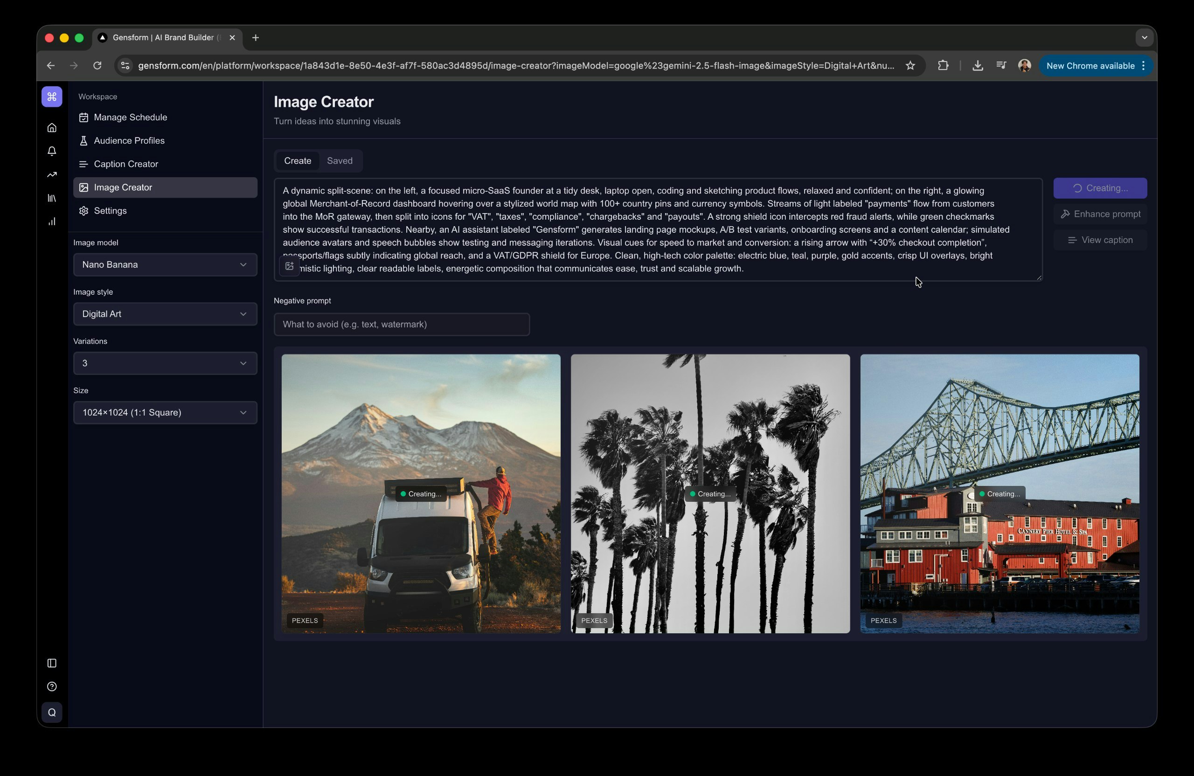The height and width of the screenshot is (776, 1194).
Task: Activate the Q search icon in sidebar
Action: click(x=52, y=712)
